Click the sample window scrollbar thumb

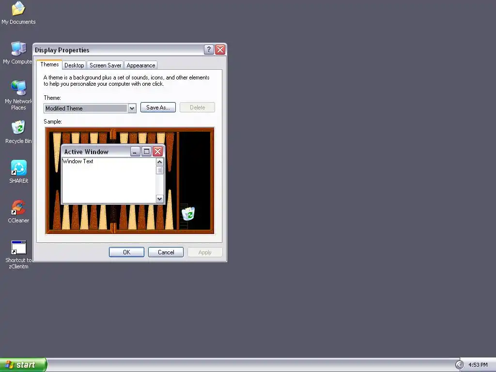(x=160, y=170)
